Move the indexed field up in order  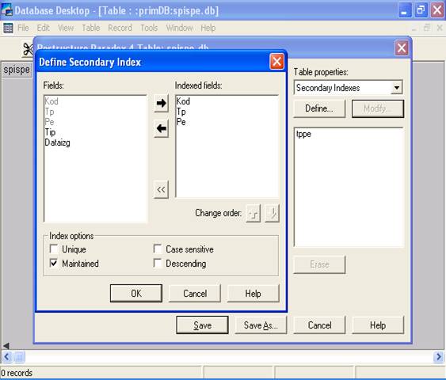pos(253,213)
